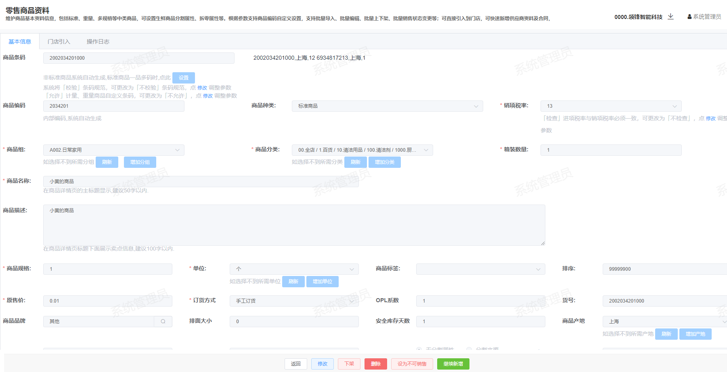
Task: Open the 商品组 dropdown
Action: (x=114, y=150)
